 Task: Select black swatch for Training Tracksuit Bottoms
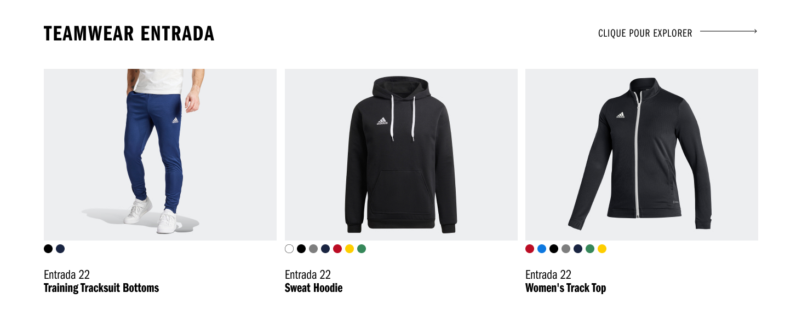(x=48, y=249)
